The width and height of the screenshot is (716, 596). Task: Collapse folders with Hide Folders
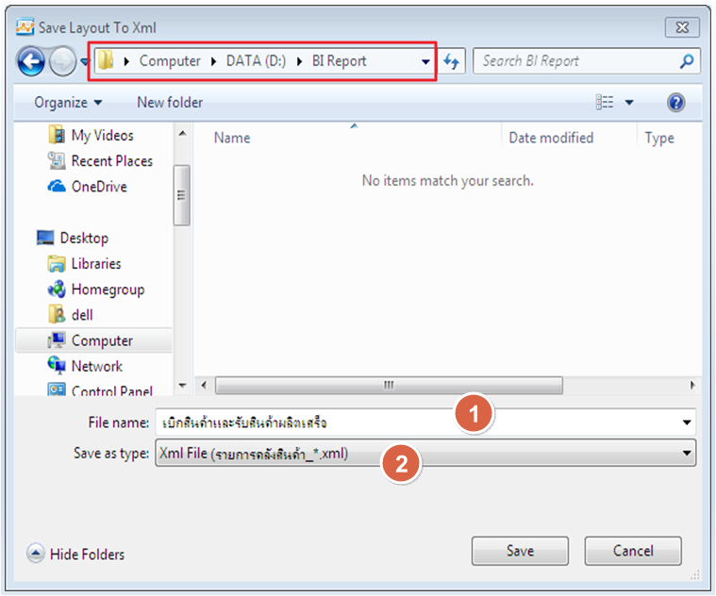click(x=76, y=555)
